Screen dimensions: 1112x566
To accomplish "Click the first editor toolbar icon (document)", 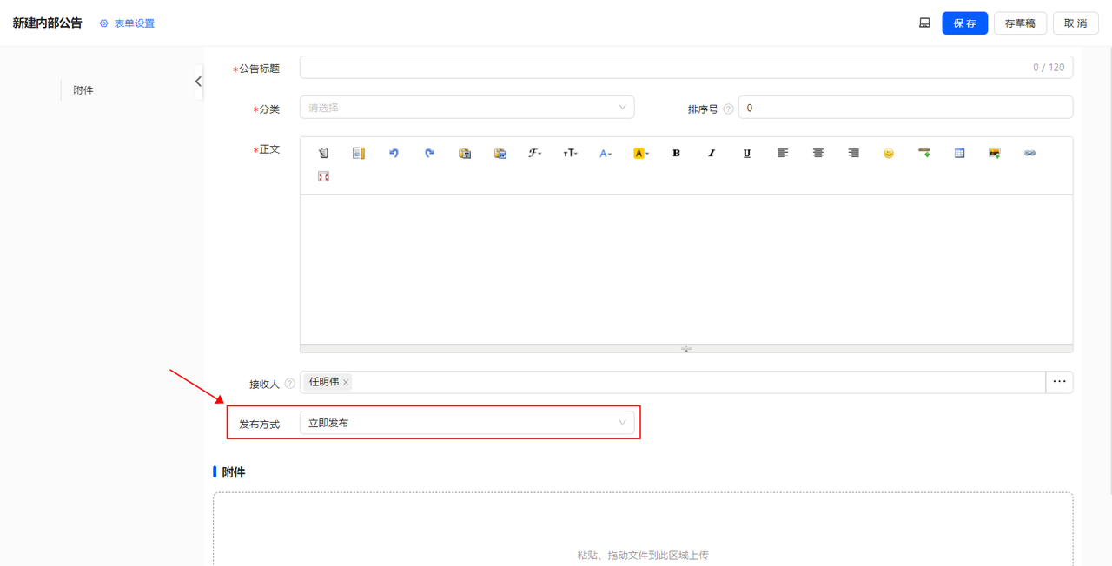I will [323, 153].
